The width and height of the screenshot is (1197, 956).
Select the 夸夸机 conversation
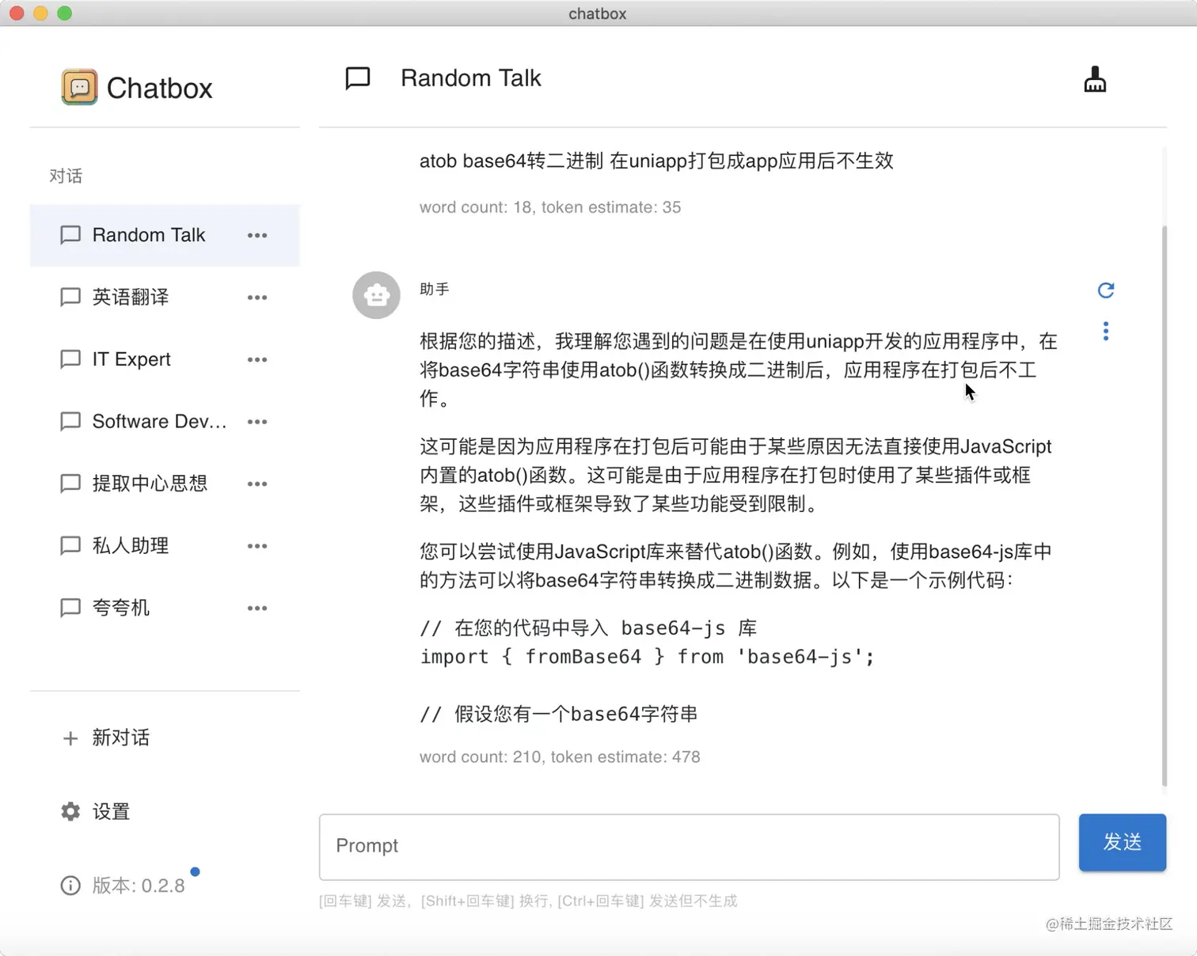point(165,608)
